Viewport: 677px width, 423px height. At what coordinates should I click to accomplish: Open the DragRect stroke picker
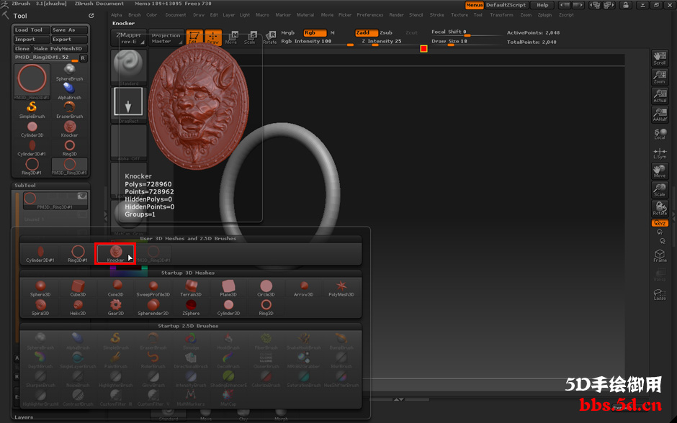coord(129,105)
